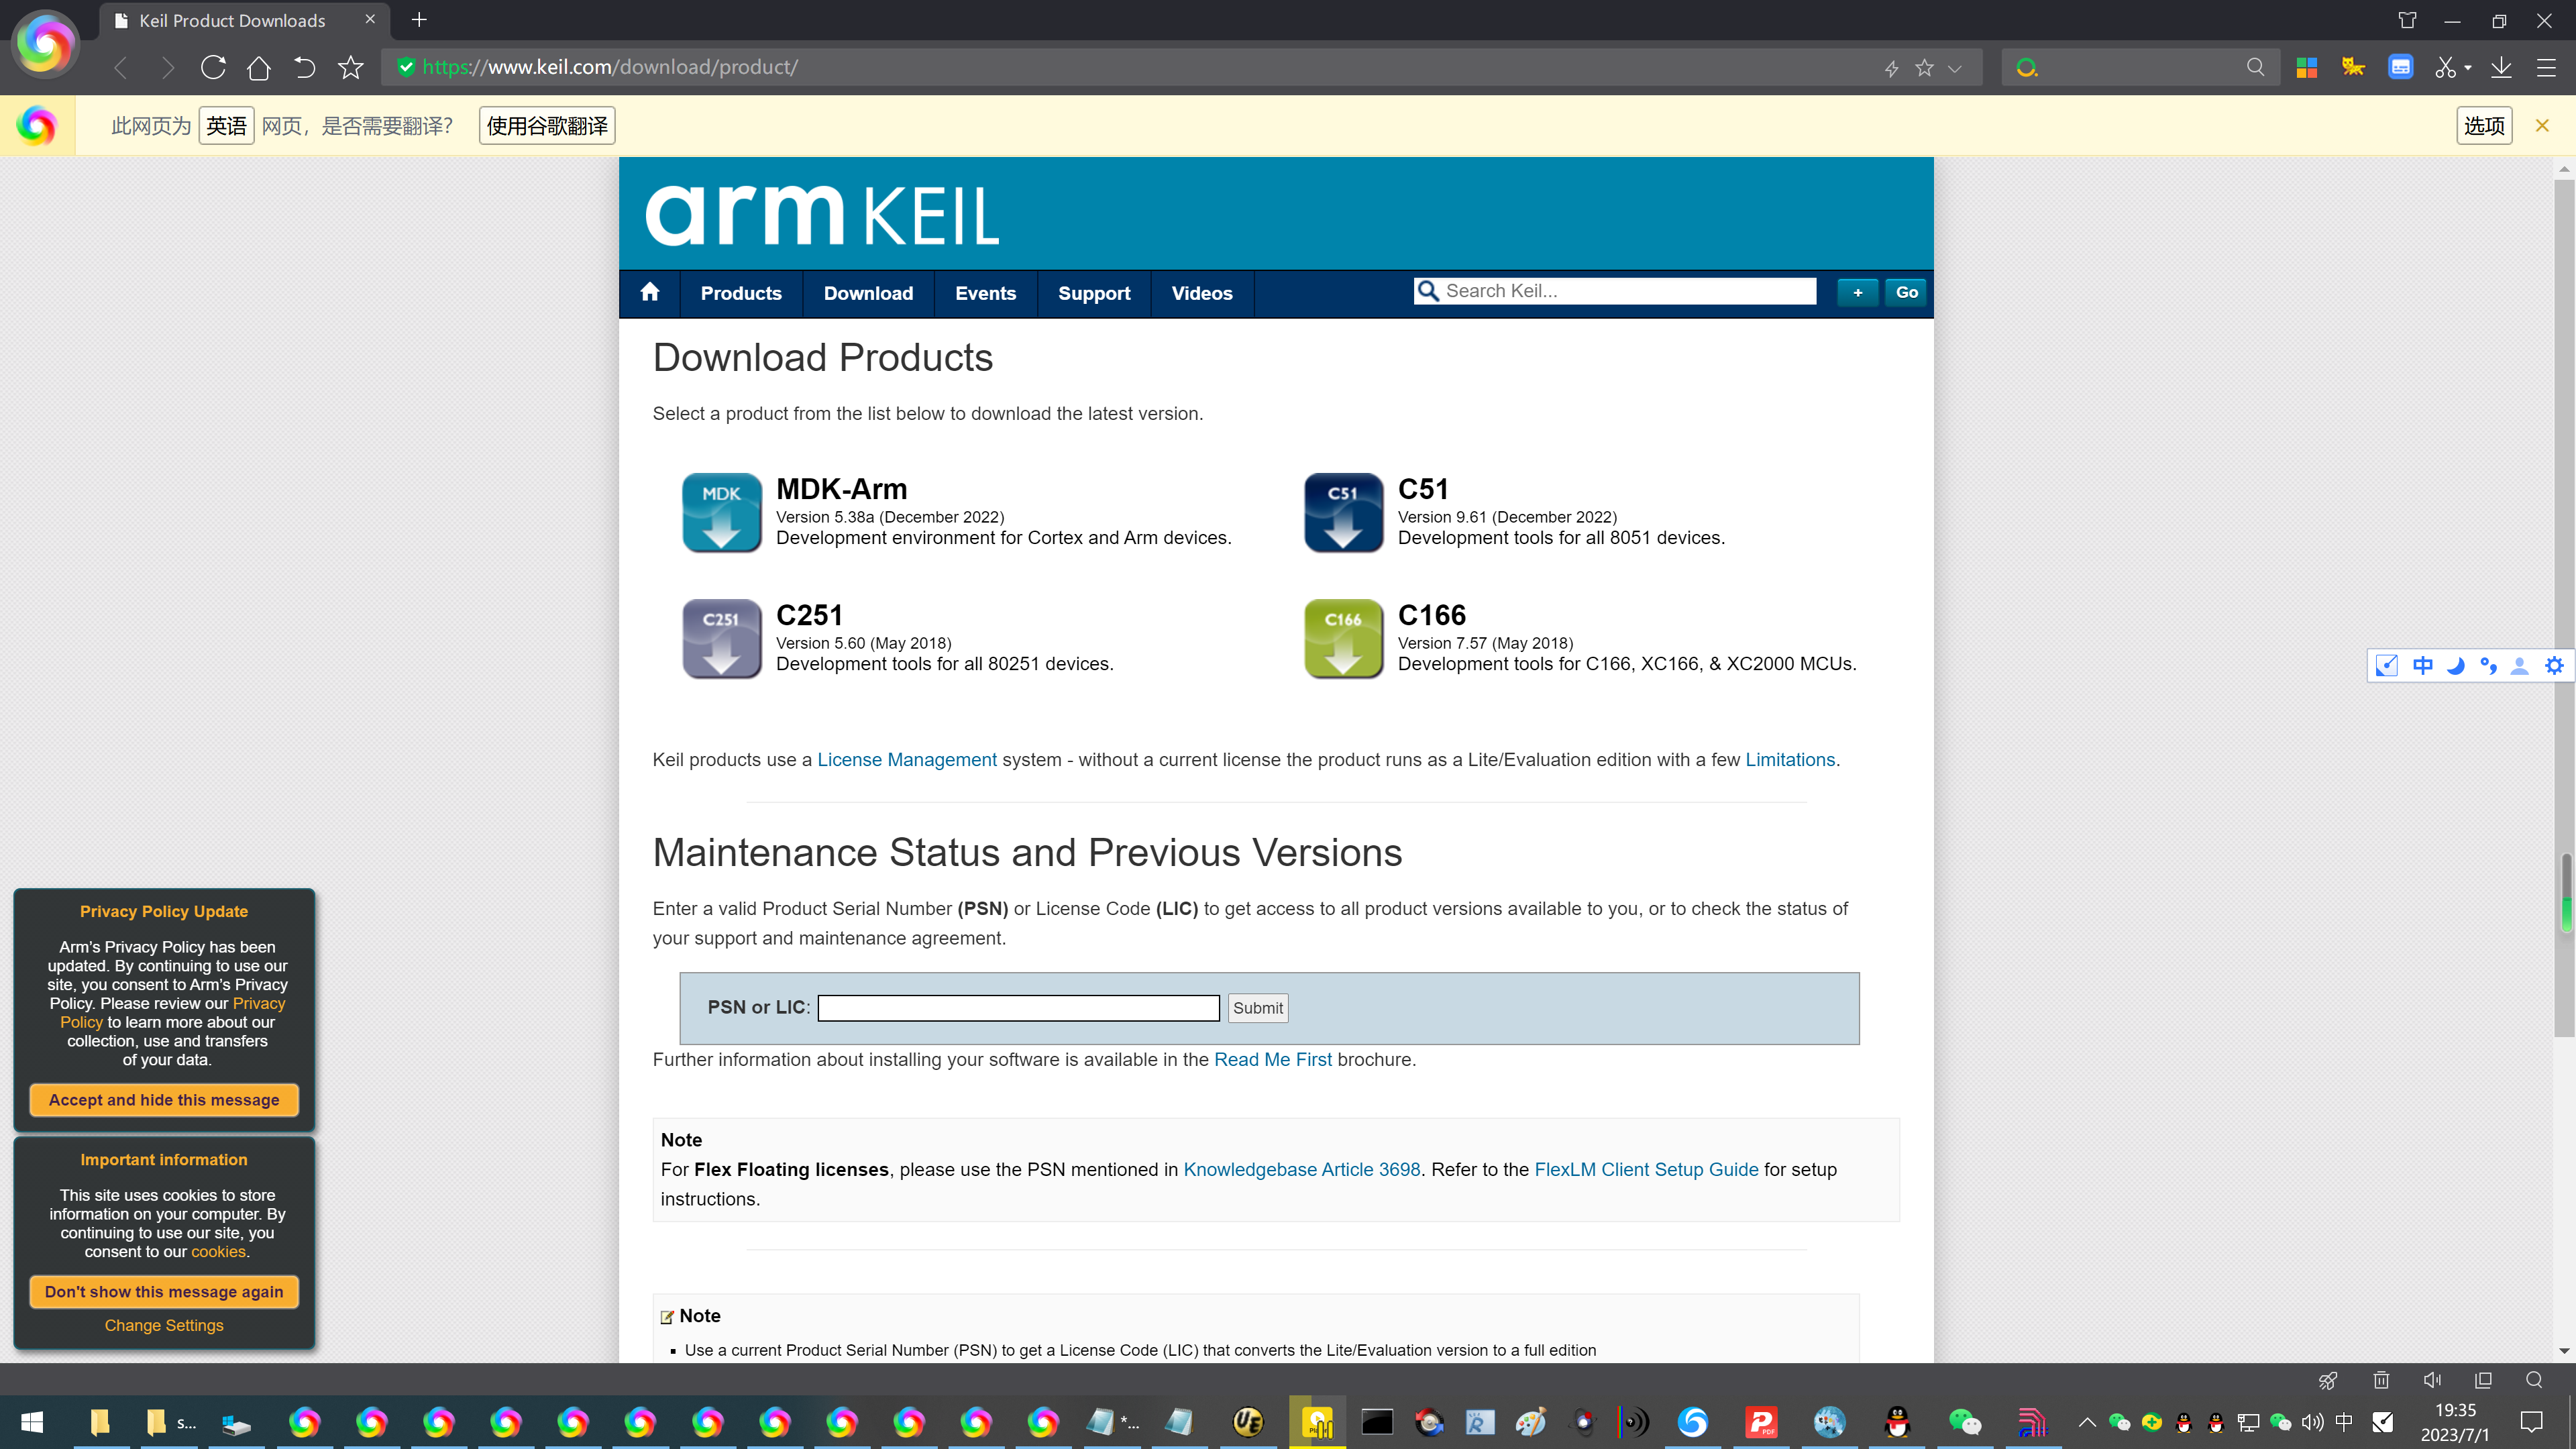Click the C51 download icon

(x=1343, y=512)
